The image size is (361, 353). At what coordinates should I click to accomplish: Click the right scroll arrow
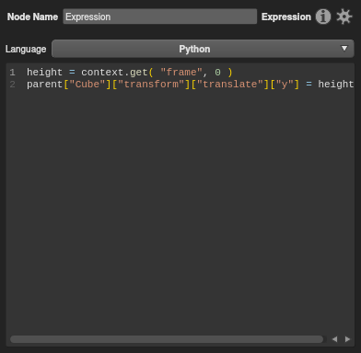point(347,339)
